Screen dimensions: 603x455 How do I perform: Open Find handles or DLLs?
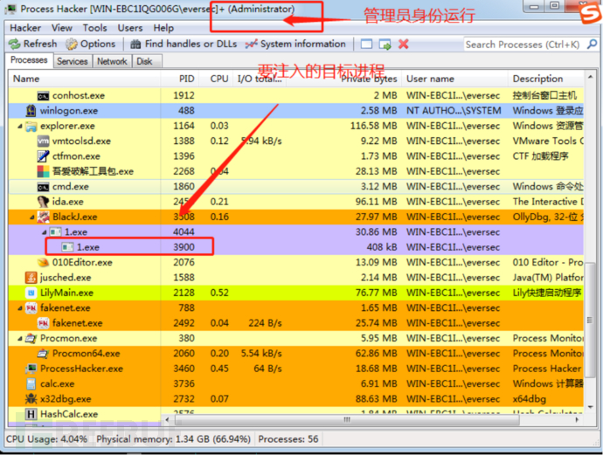[184, 44]
